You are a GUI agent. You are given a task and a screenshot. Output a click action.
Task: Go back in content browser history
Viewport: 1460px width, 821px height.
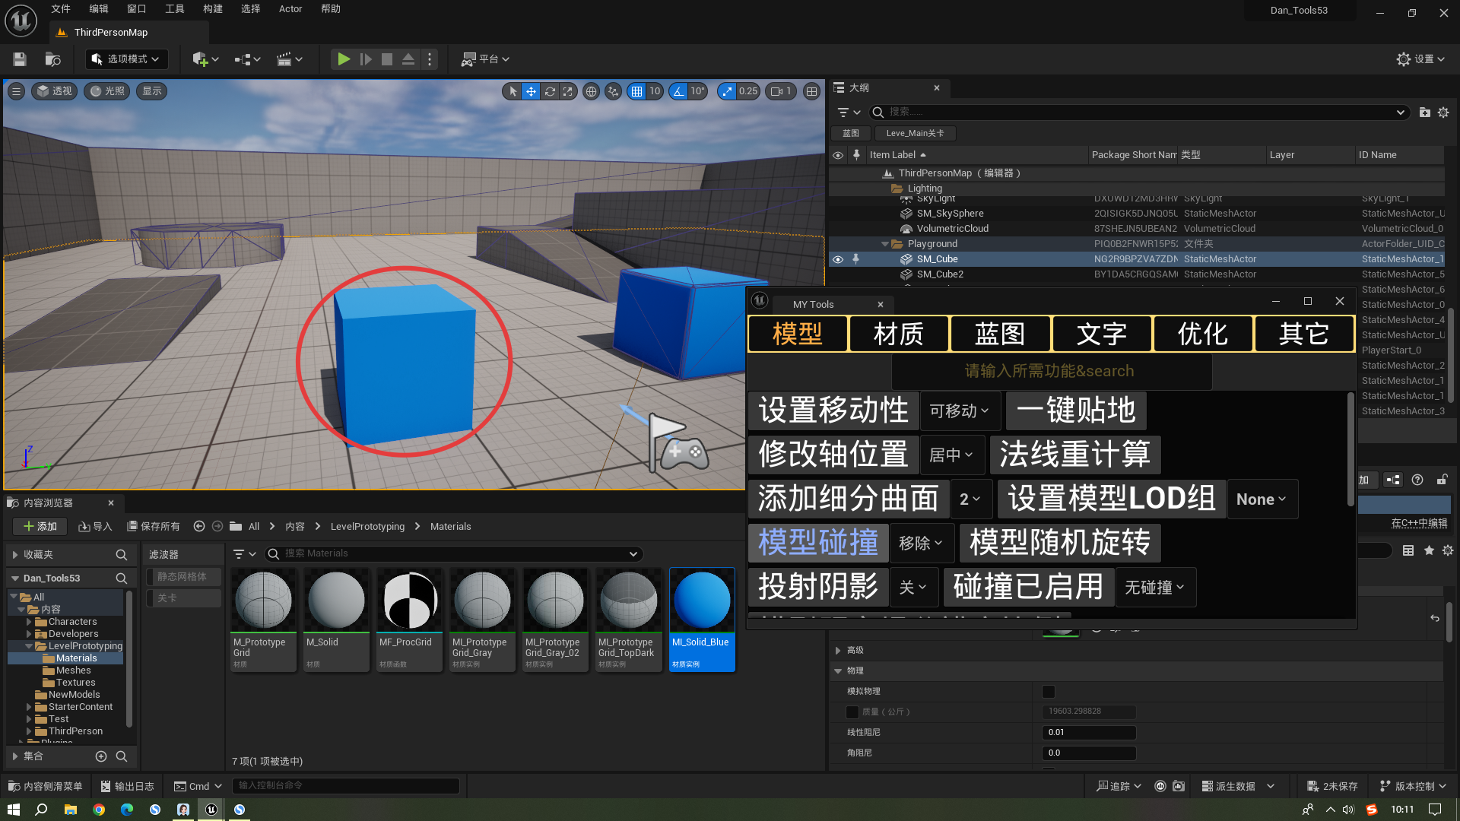[199, 526]
